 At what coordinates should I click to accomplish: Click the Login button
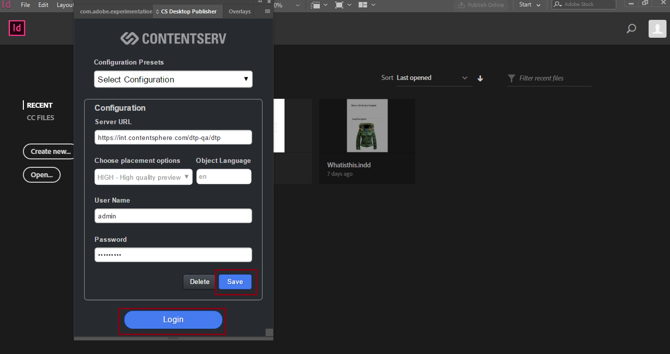[x=173, y=320]
